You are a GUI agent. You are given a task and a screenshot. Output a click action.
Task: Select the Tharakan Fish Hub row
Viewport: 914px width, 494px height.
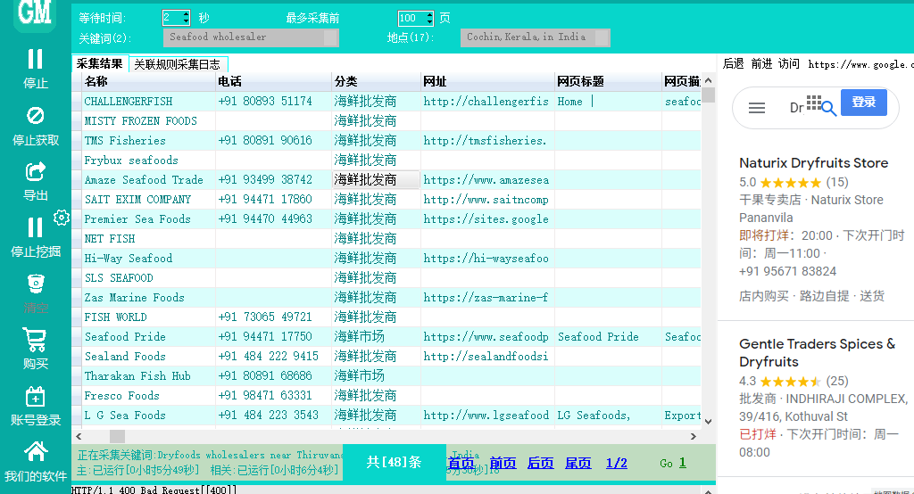click(x=386, y=375)
